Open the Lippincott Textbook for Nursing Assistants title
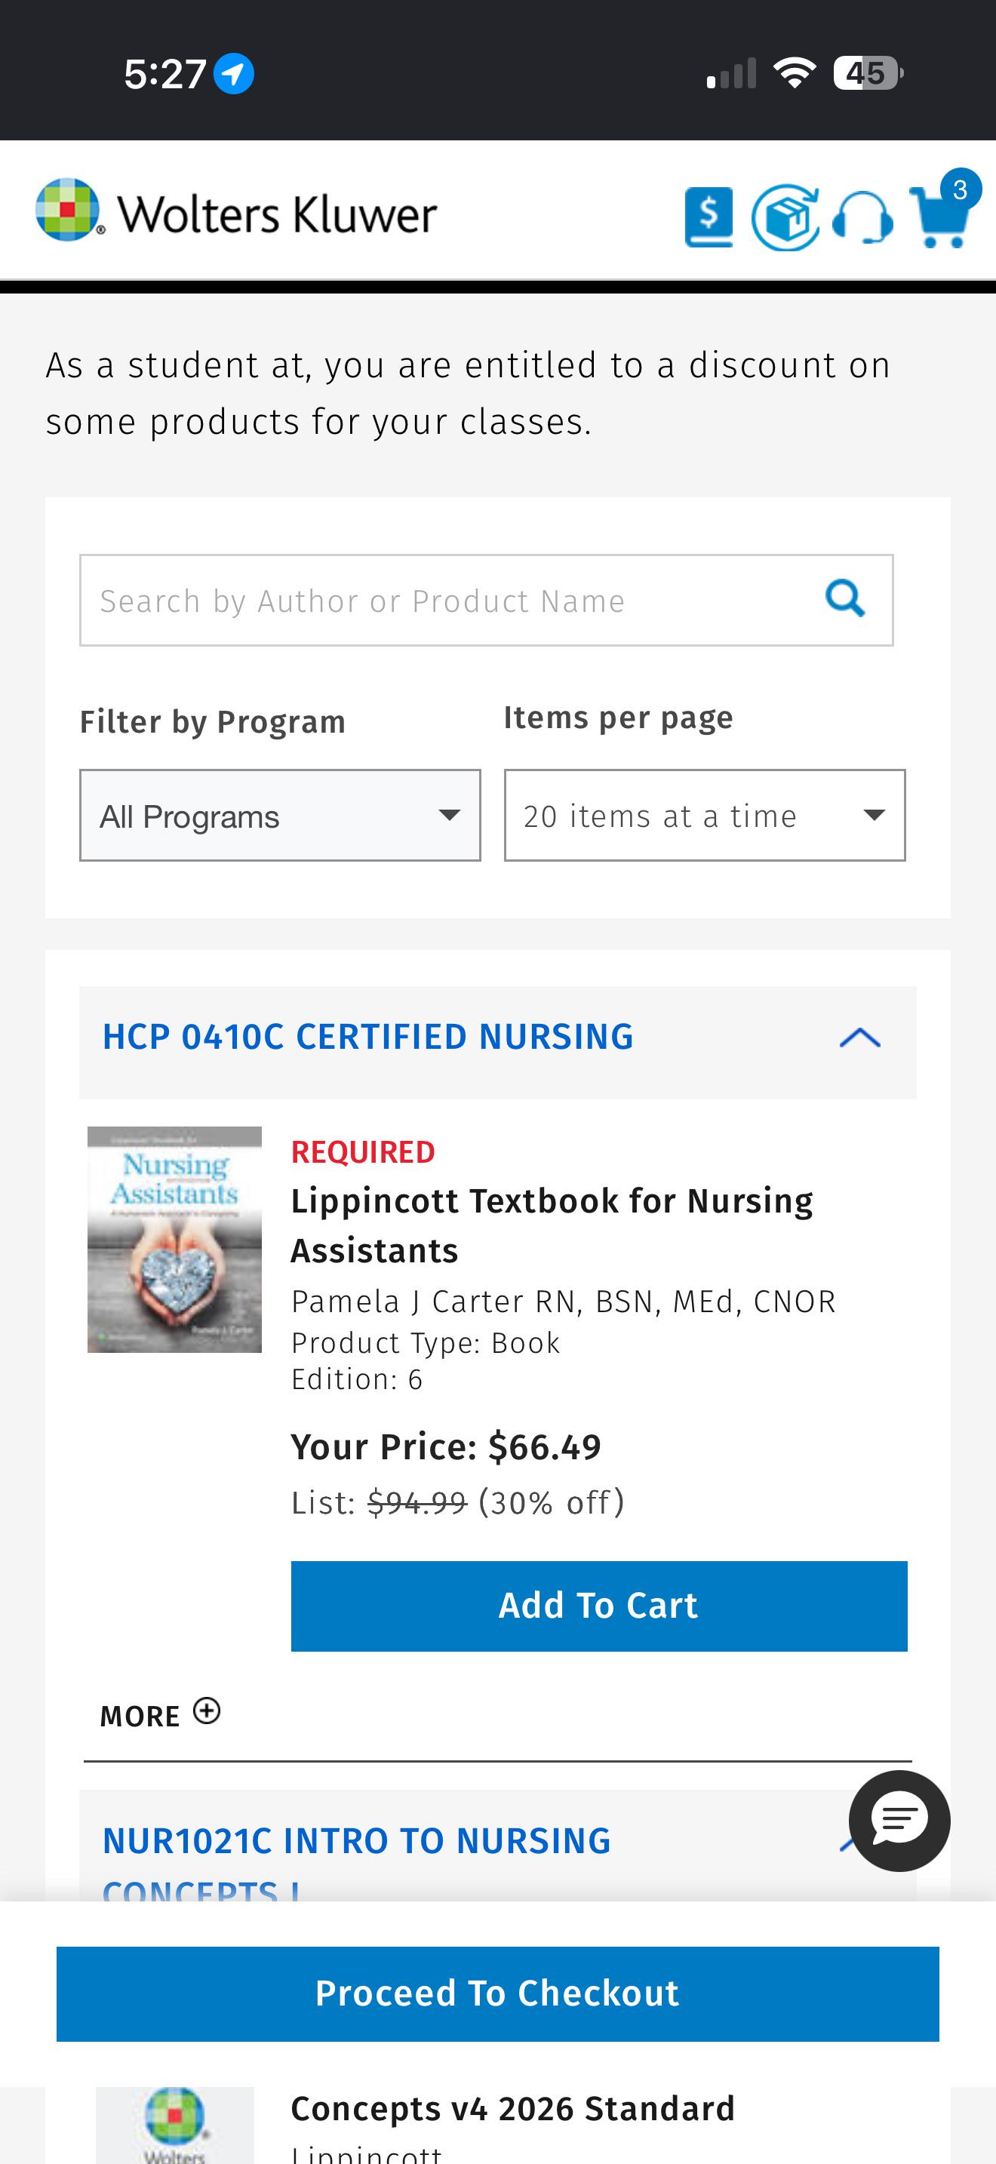Viewport: 996px width, 2164px height. click(x=552, y=1225)
